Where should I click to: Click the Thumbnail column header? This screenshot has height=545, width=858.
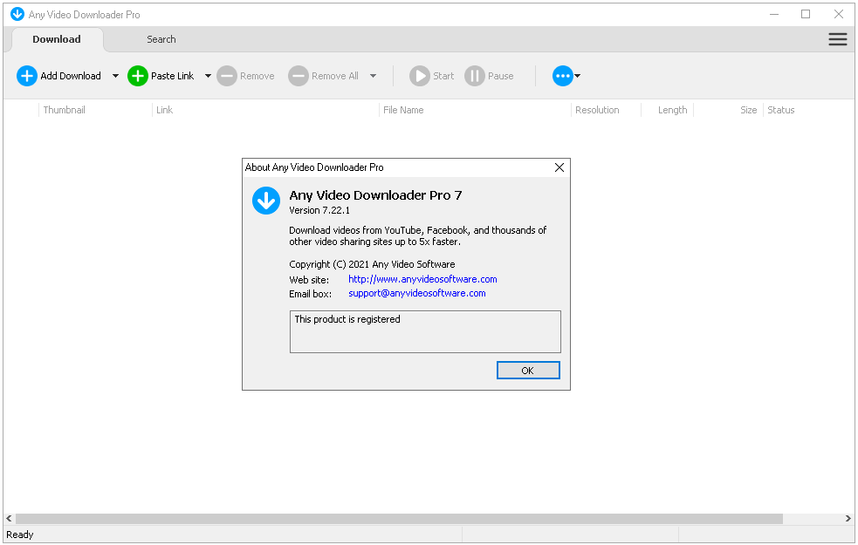64,110
